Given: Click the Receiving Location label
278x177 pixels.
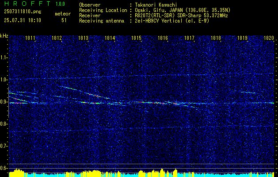Looking at the screenshot, I should click(103, 10).
